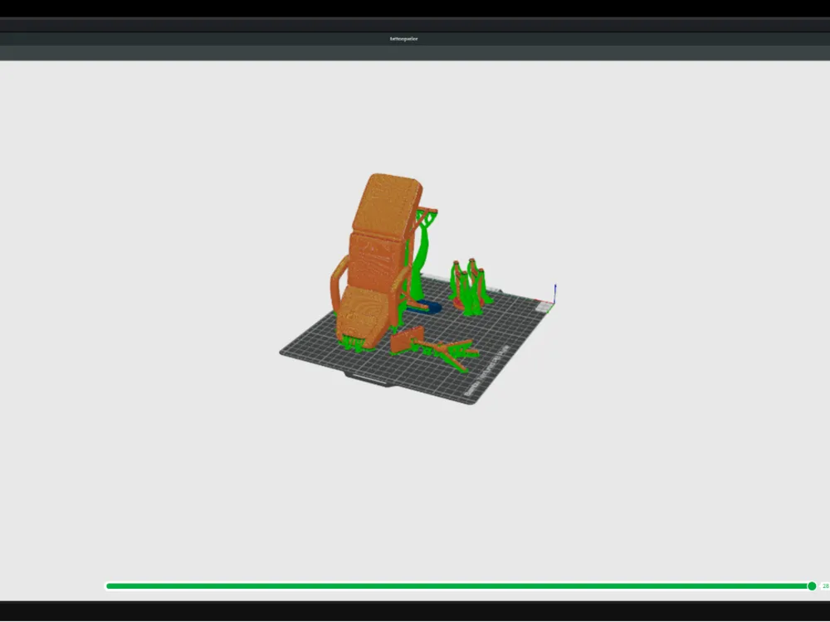Click the middle of the green progress track
The height and width of the screenshot is (622, 830).
pyautogui.click(x=458, y=586)
